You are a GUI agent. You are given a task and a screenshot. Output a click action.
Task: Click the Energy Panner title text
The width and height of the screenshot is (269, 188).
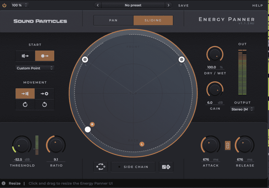pyautogui.click(x=227, y=19)
